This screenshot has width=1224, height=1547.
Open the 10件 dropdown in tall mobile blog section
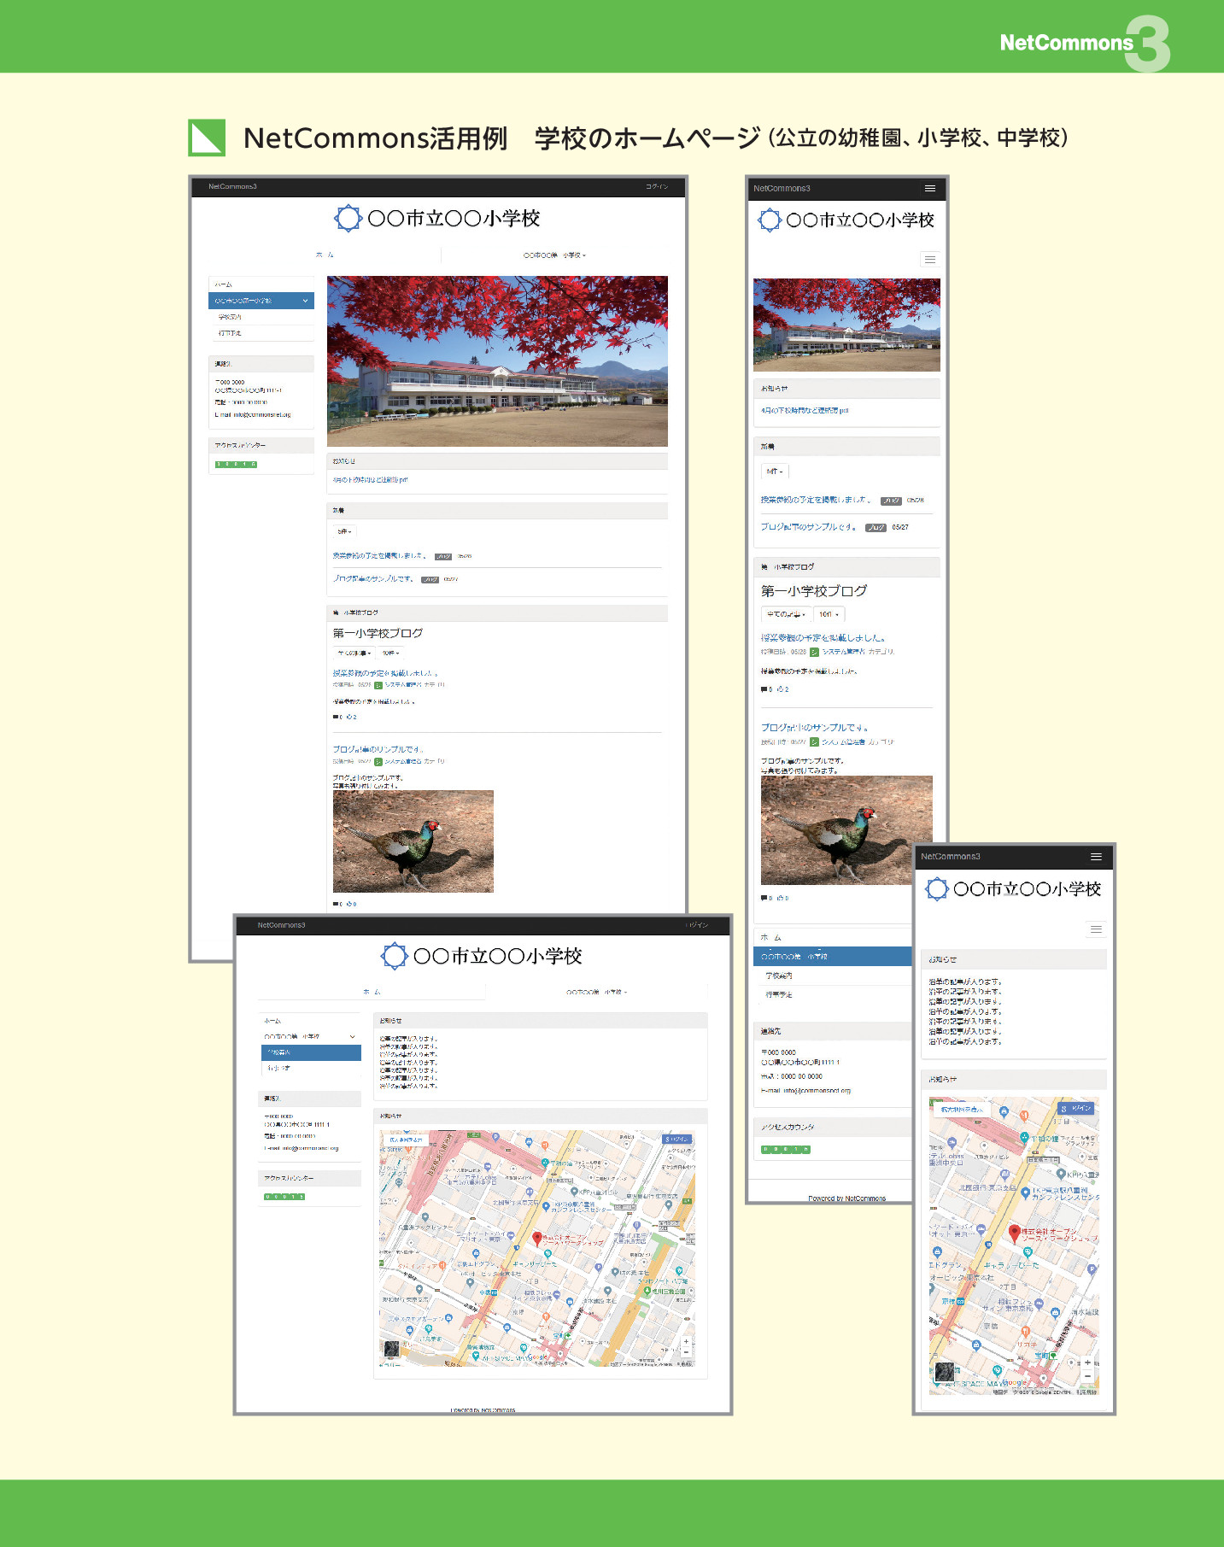(829, 614)
